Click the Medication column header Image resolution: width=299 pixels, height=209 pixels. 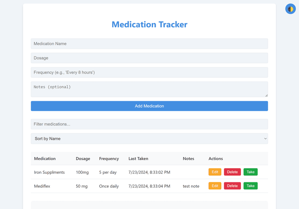45,159
